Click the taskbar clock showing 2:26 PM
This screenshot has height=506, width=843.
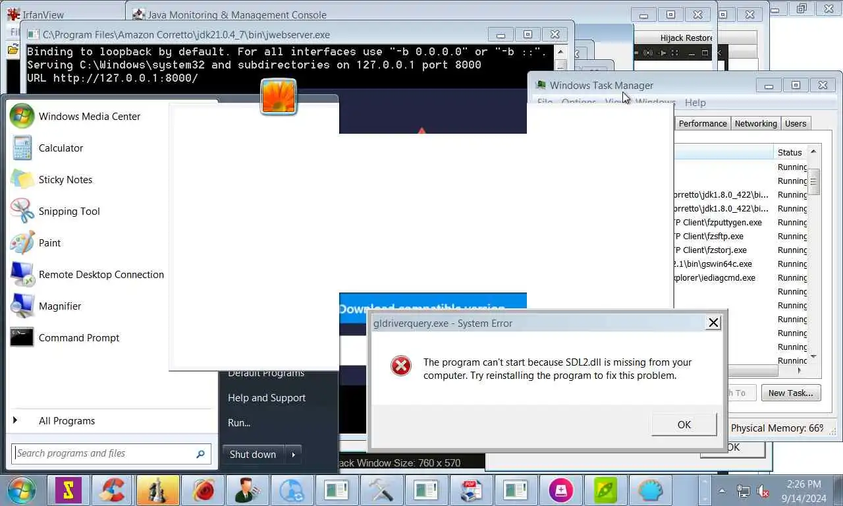click(803, 491)
